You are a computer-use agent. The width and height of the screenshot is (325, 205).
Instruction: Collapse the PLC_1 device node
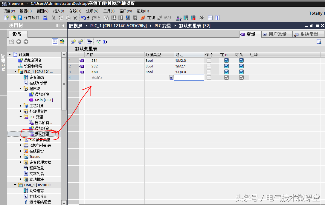coord(15,72)
